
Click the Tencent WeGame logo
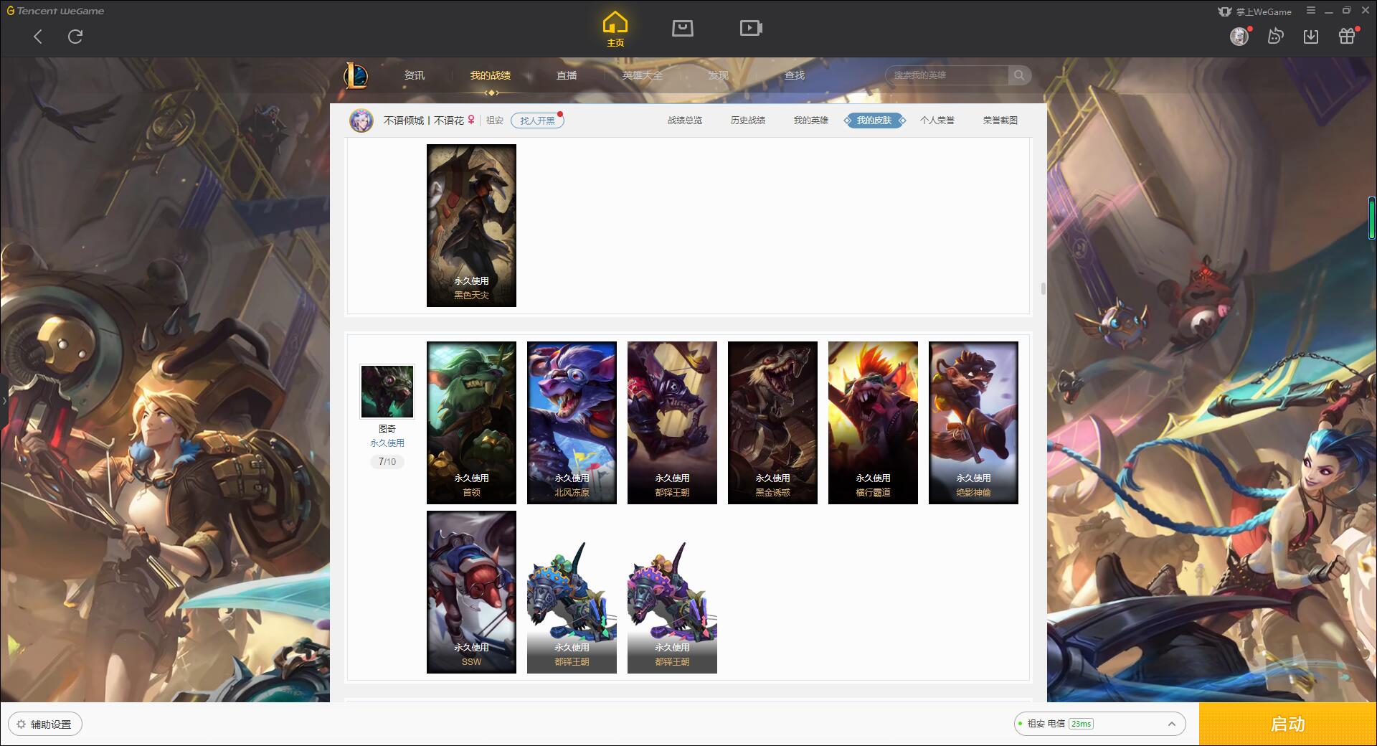point(55,11)
